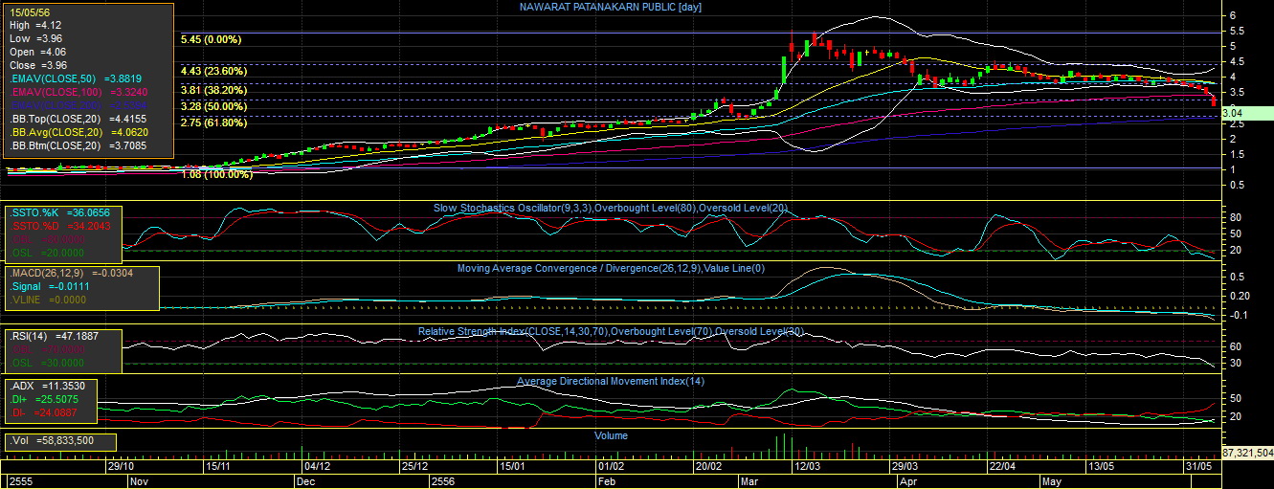
Task: Click the 15/11 date on the time axis
Action: (x=217, y=467)
